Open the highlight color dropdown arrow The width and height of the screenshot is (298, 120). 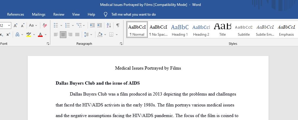(x=34, y=34)
